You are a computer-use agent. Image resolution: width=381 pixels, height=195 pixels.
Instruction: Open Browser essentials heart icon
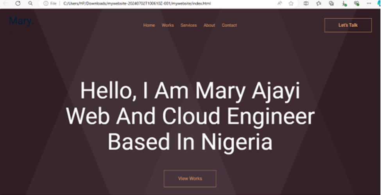tap(356, 3)
